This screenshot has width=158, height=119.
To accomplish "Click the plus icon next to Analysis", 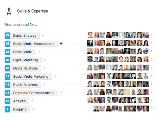I will point(32,101).
